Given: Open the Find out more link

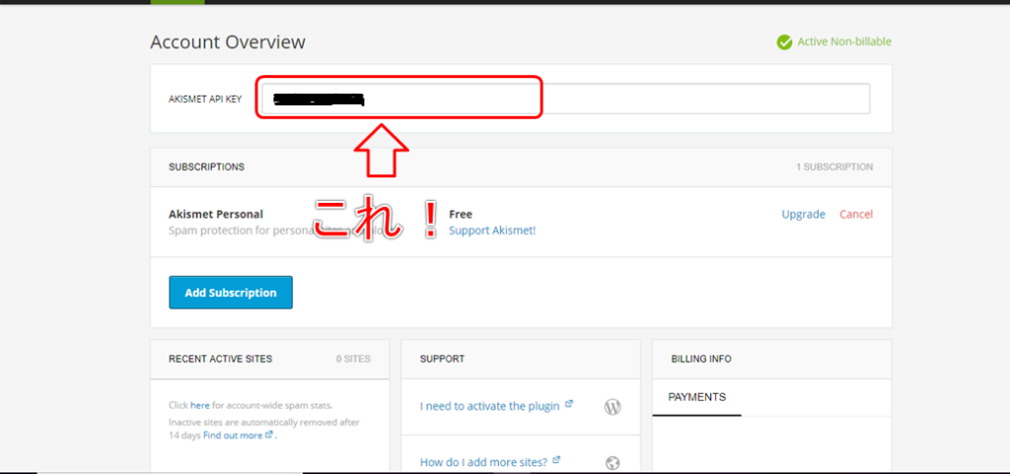Looking at the screenshot, I should pos(233,435).
